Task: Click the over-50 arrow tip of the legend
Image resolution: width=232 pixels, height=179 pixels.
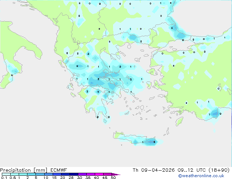Action: (116, 174)
